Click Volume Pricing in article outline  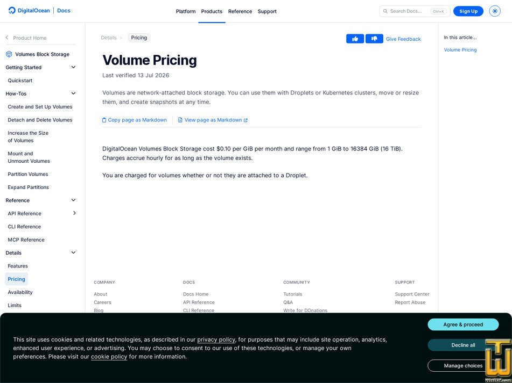(x=460, y=50)
